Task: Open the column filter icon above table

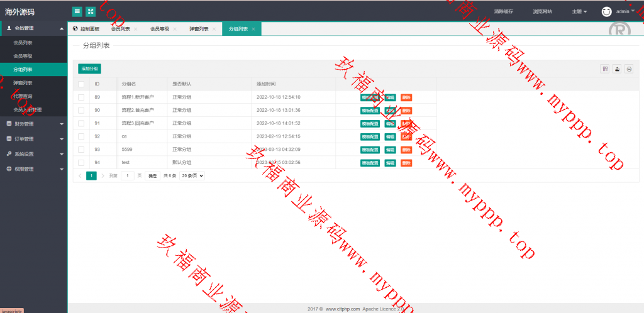Action: [x=606, y=69]
